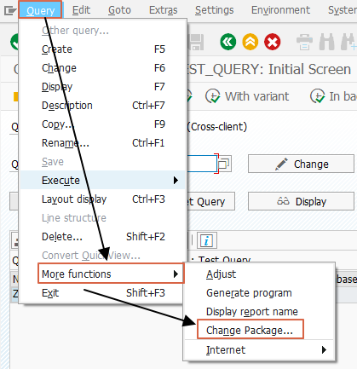Image resolution: width=357 pixels, height=369 pixels.
Task: Click the blue information 'i' icon
Action: pos(207,241)
